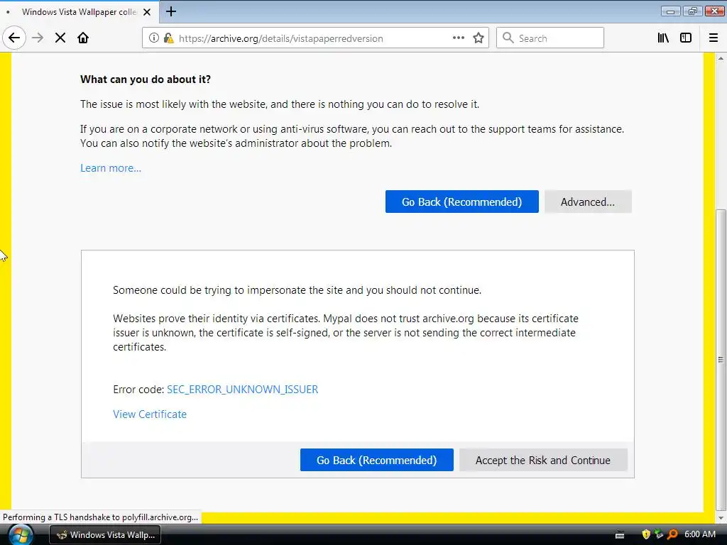
Task: Click the 'What can you do about it?' heading
Action: click(146, 79)
